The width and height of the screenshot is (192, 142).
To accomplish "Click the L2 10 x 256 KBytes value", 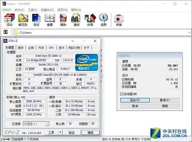I will coord(74,110).
